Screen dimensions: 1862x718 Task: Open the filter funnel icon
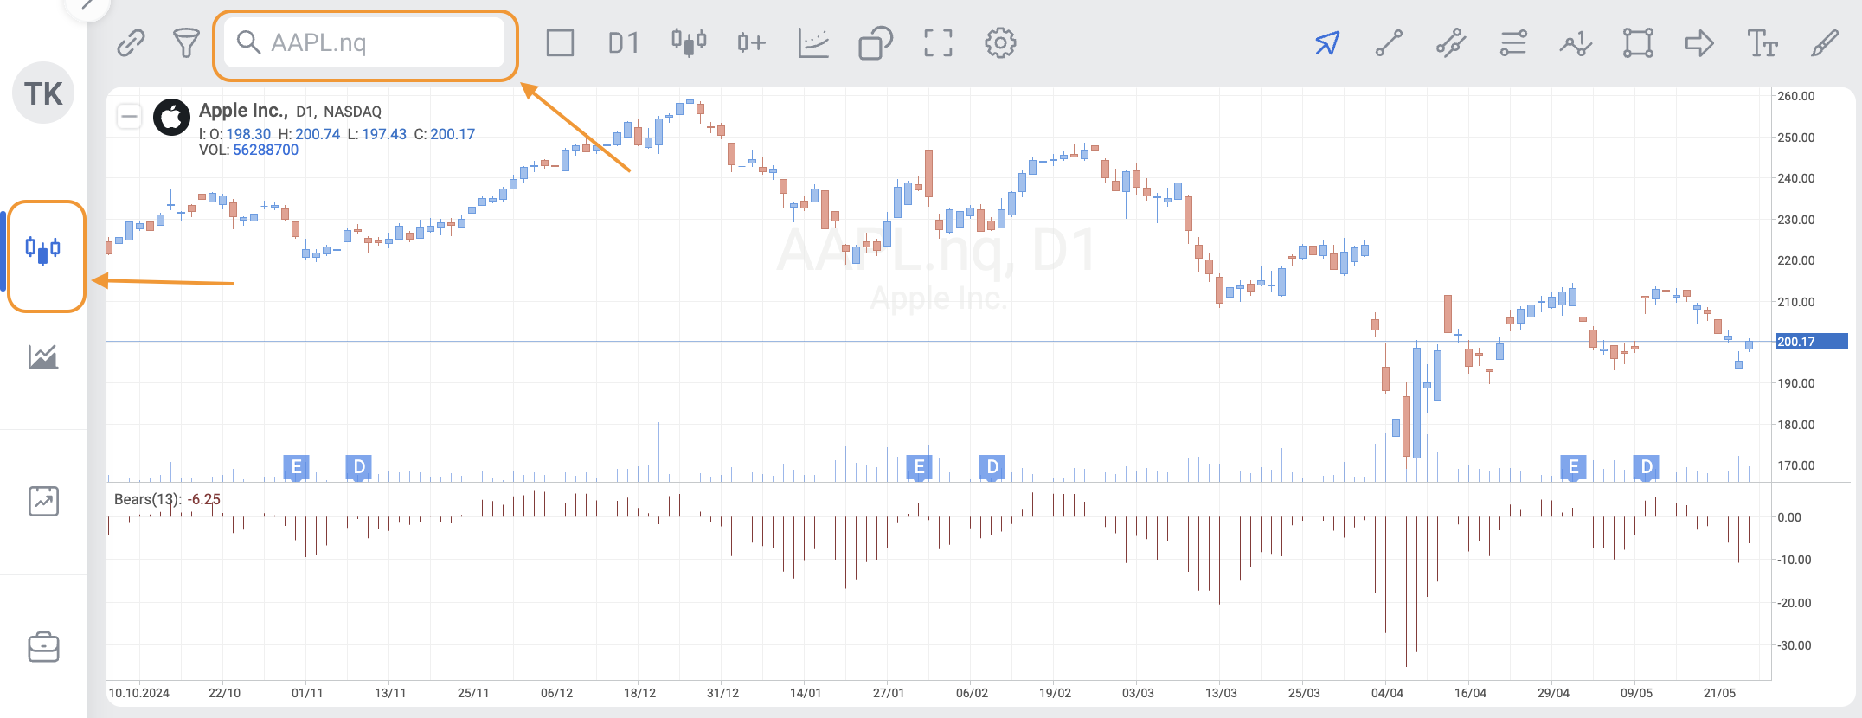[x=186, y=42]
